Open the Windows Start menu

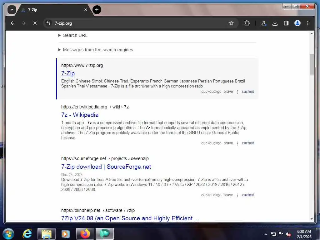coord(8,234)
